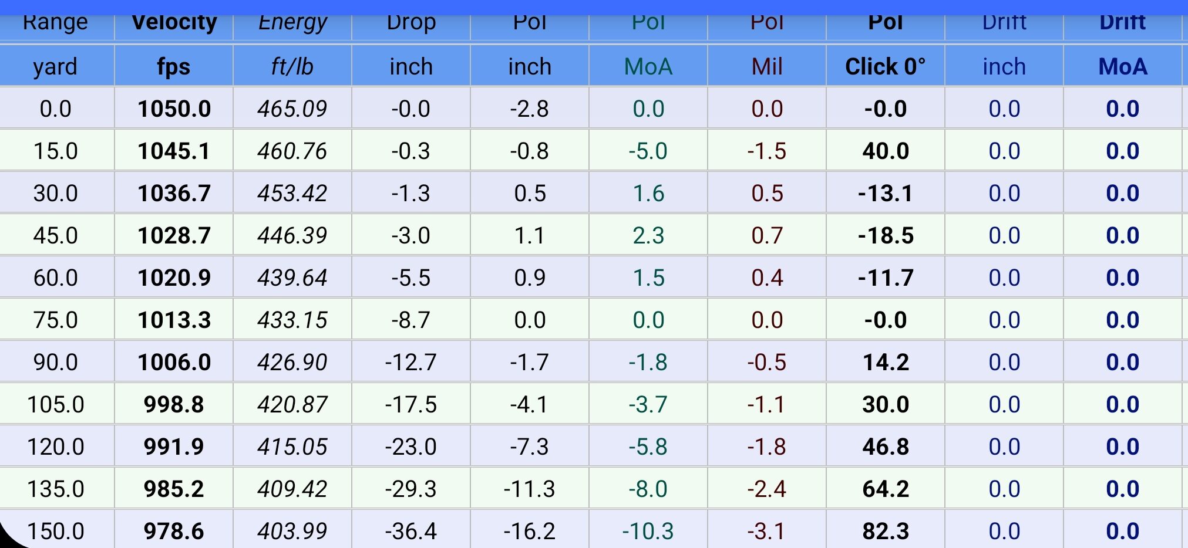This screenshot has width=1188, height=548.
Task: Tap the yard range unit header
Action: pos(55,67)
